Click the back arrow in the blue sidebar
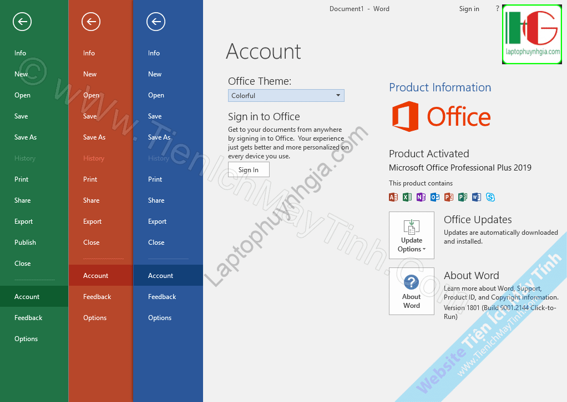Screen dimensions: 567x402 coord(156,22)
